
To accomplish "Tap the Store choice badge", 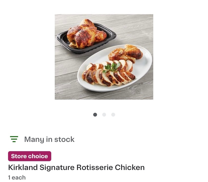I will [30, 156].
